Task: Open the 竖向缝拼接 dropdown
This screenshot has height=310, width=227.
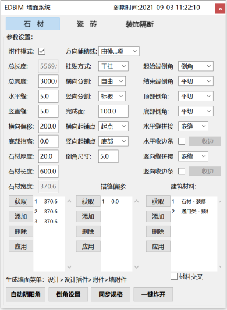Action: click(193, 156)
